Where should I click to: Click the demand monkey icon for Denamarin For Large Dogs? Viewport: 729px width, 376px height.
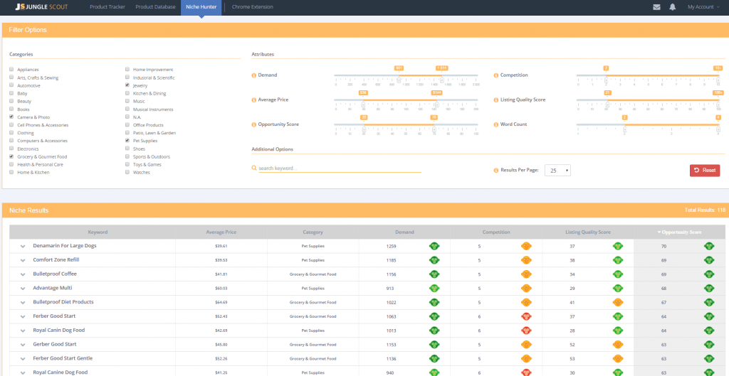(x=434, y=246)
